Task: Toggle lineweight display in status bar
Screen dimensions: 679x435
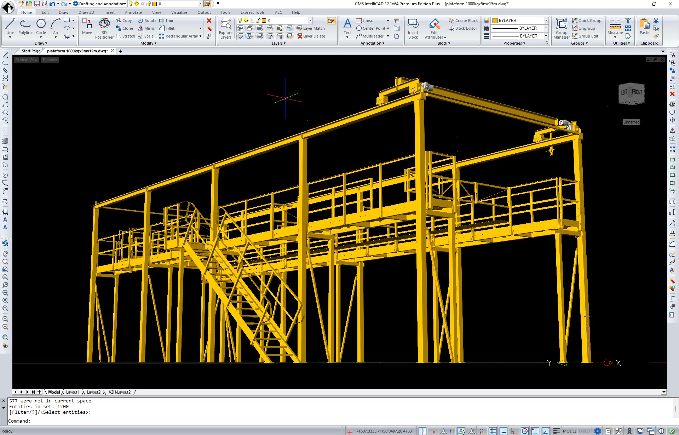Action: point(556,431)
